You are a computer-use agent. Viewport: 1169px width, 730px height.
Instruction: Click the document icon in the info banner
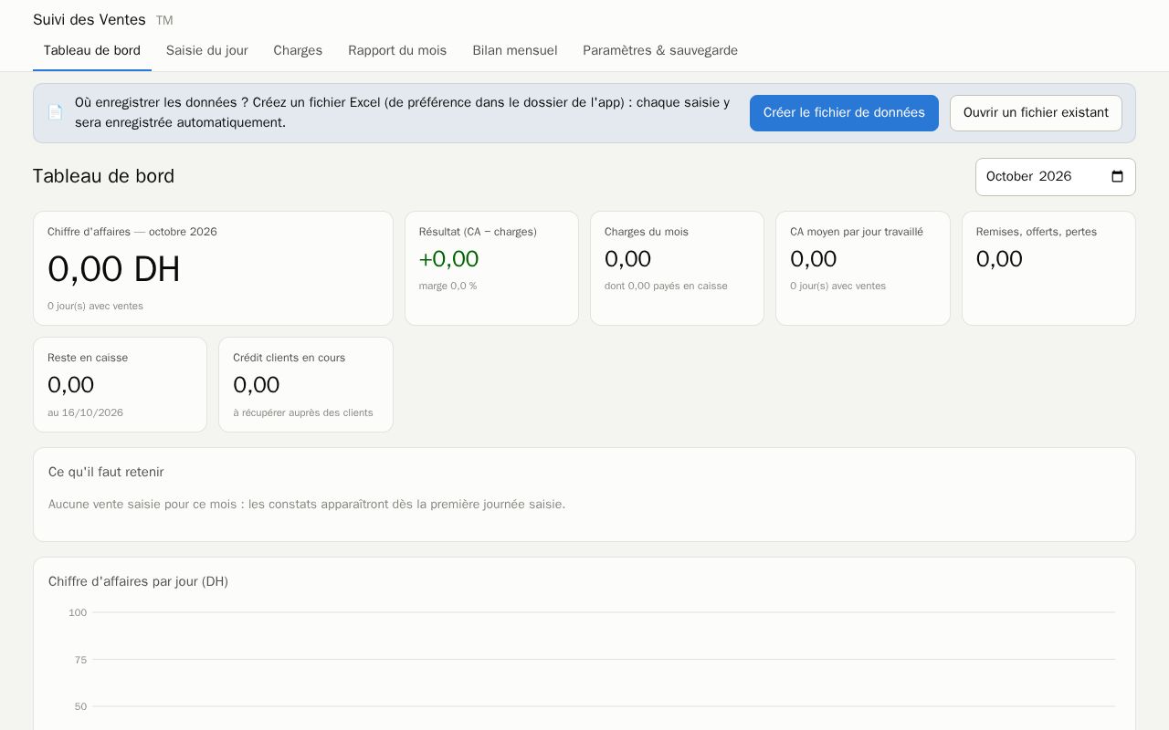click(55, 112)
